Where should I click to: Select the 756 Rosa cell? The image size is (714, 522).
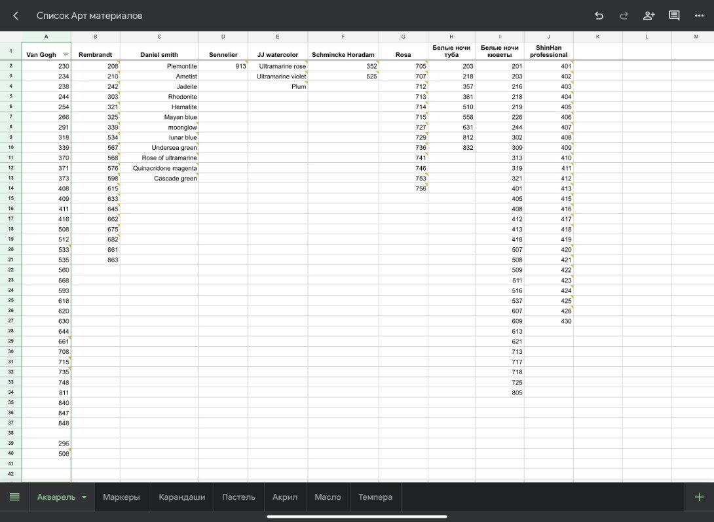click(403, 188)
